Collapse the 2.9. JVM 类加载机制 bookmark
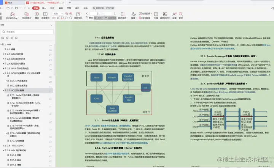Image resolution: width=274 pixels, height=168 pixels. click(3, 151)
